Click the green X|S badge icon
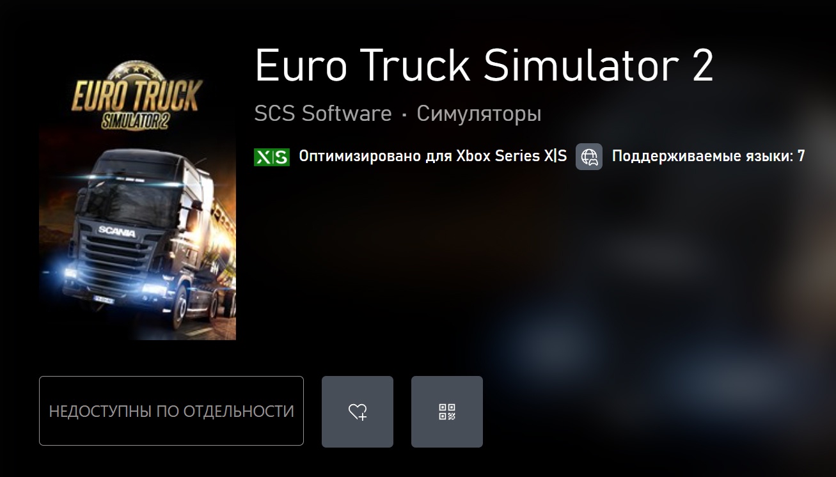This screenshot has width=836, height=477. (x=272, y=157)
